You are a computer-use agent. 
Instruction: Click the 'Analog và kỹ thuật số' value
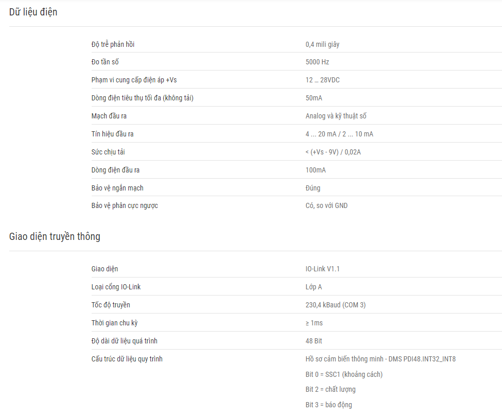coord(336,116)
